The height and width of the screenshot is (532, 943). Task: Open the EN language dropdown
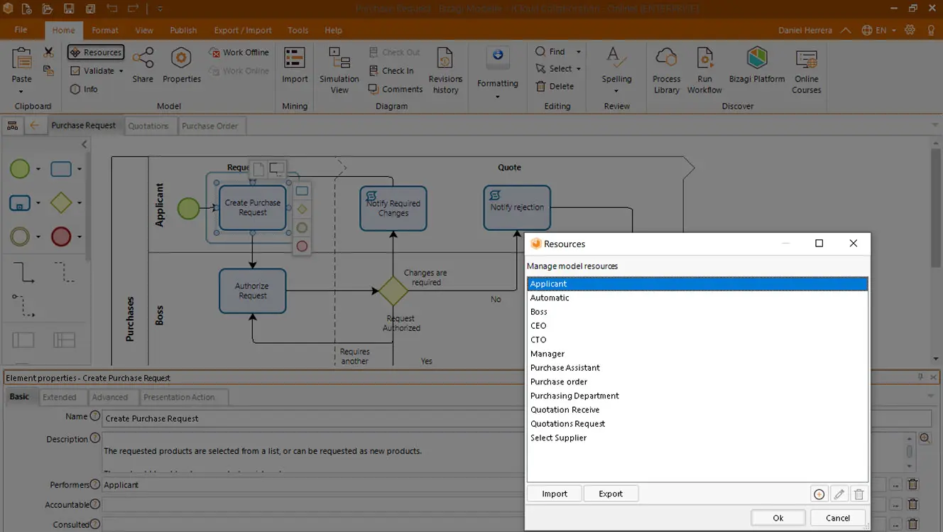(x=878, y=31)
